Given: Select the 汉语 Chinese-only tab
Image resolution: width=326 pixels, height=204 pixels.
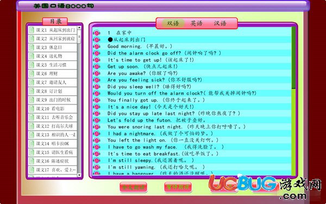Looking at the screenshot, I should click(220, 23).
